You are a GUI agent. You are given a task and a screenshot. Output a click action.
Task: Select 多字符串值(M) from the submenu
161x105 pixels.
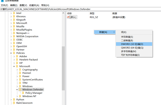pos(134,51)
